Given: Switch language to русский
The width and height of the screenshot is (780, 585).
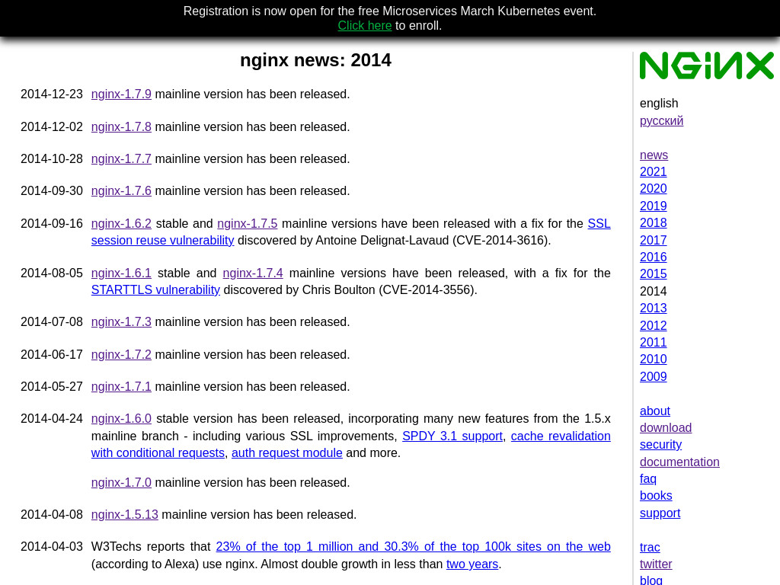Looking at the screenshot, I should click(x=662, y=121).
